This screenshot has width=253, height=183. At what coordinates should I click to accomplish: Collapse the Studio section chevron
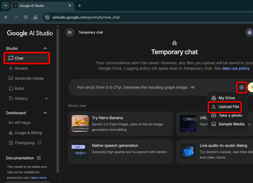point(45,48)
